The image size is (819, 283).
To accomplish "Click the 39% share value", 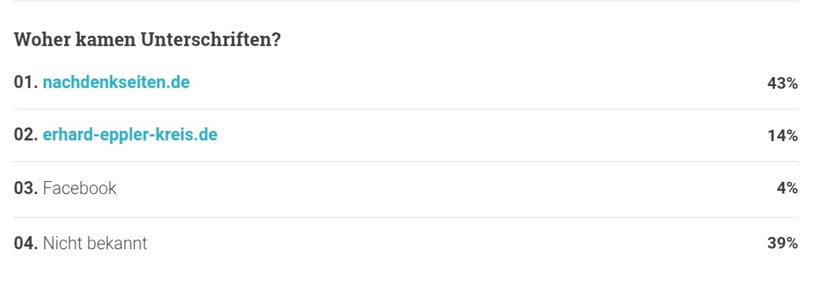I will [x=782, y=243].
